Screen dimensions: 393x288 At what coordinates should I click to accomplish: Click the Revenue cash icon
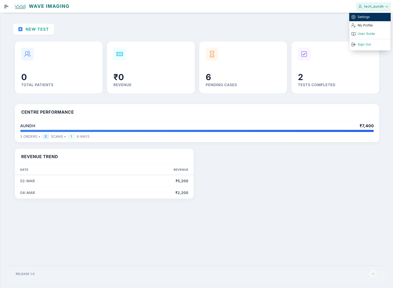coord(120,54)
